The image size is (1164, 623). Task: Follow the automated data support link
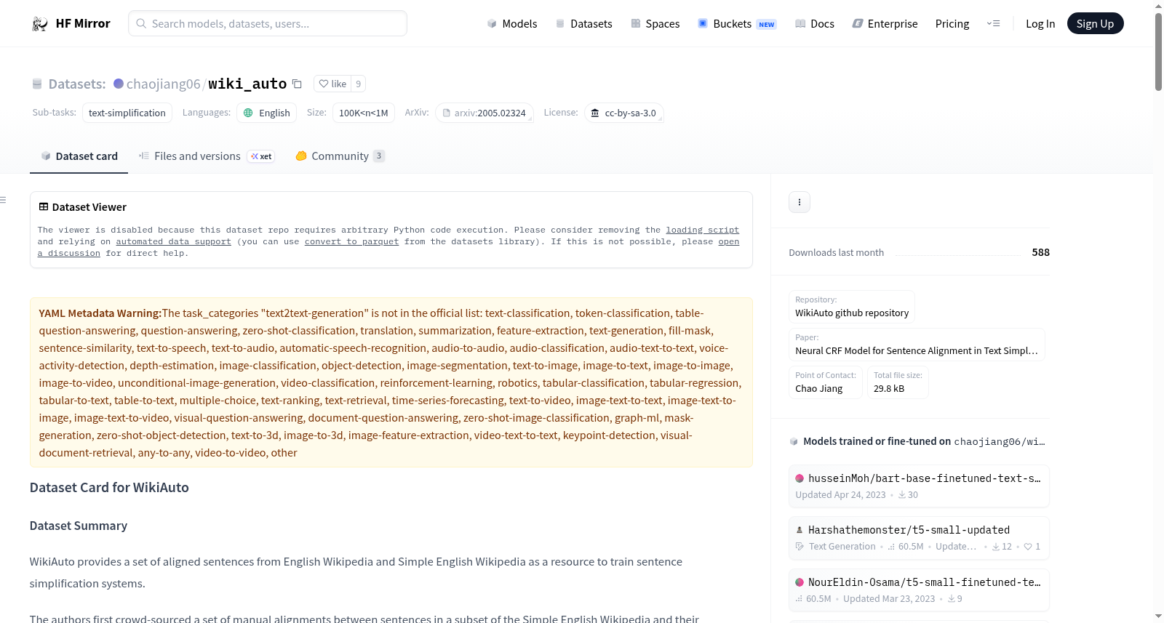pos(173,241)
